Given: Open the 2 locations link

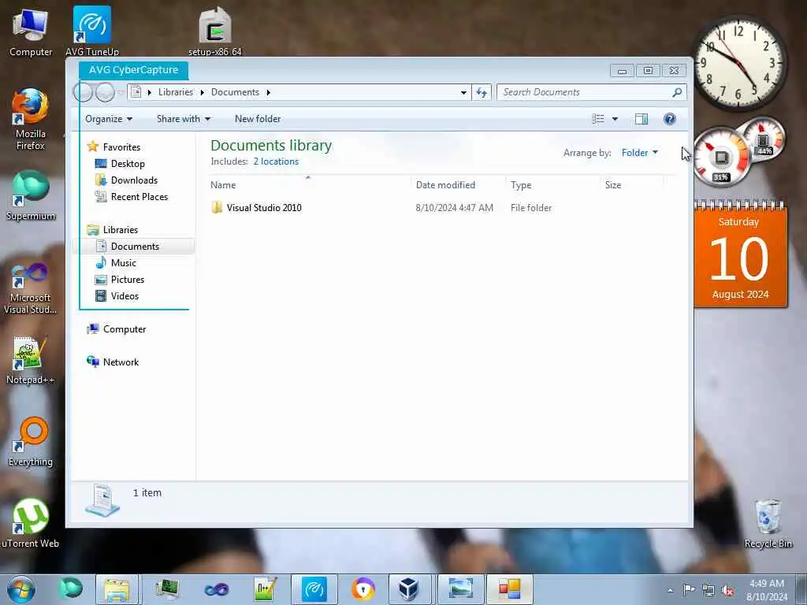Looking at the screenshot, I should [x=276, y=161].
